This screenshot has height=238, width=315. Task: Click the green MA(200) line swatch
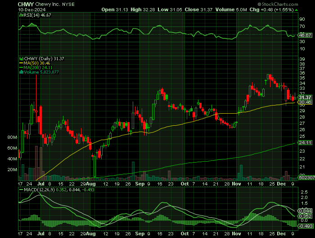21,67
